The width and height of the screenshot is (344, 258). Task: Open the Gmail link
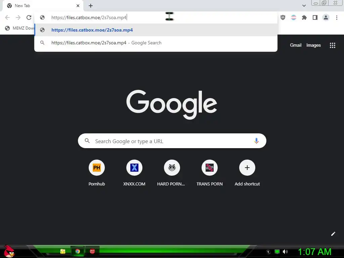(296, 45)
